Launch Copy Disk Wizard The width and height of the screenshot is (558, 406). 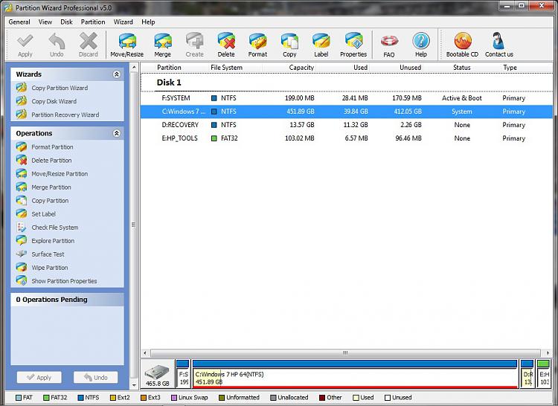54,101
